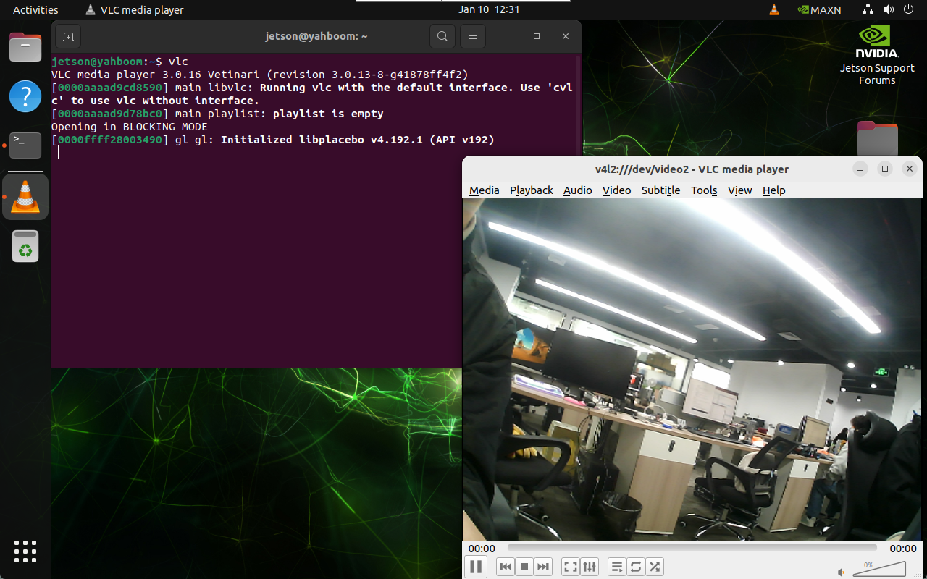Toggle fullscreen video mode
This screenshot has height=579, width=927.
[x=571, y=567]
